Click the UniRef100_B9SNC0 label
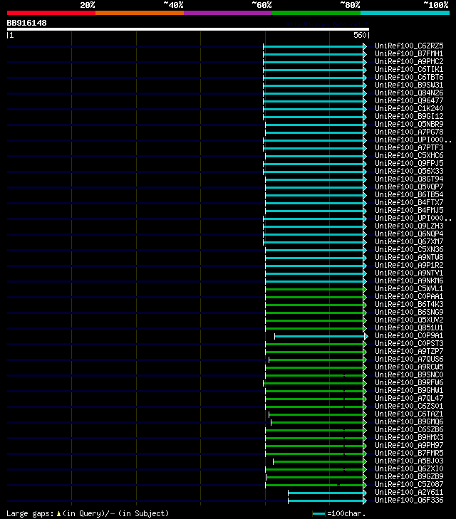This screenshot has height=519, width=456. click(409, 375)
